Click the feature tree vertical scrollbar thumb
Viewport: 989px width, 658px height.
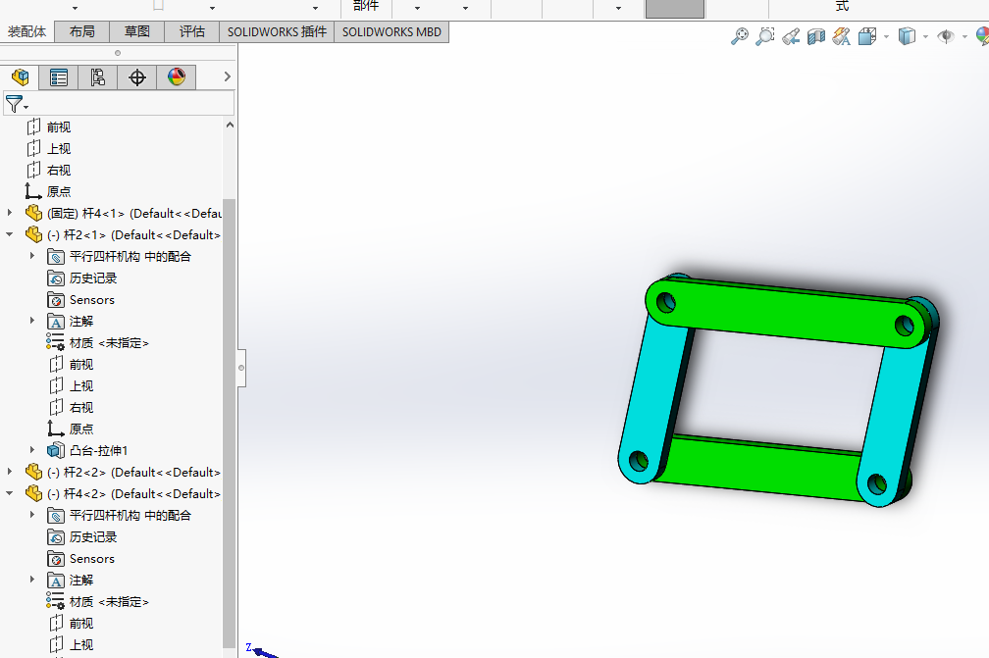pos(230,423)
